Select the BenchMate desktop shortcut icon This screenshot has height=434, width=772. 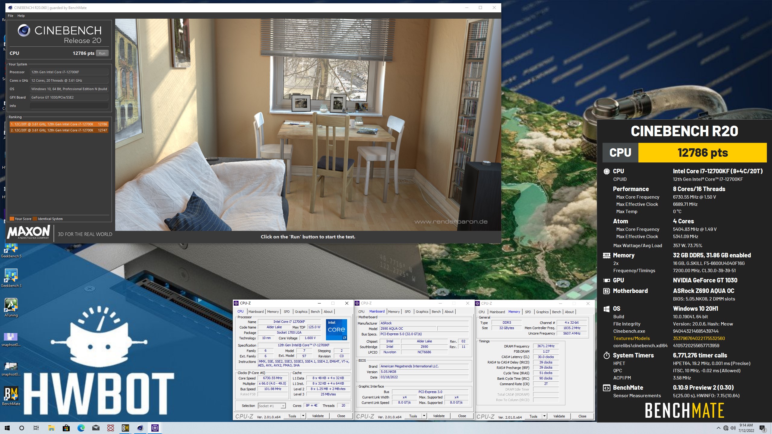point(11,396)
